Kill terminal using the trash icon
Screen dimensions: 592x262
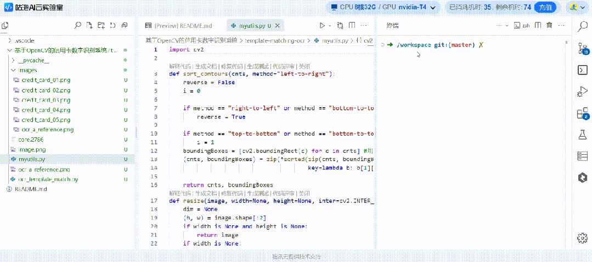point(549,25)
